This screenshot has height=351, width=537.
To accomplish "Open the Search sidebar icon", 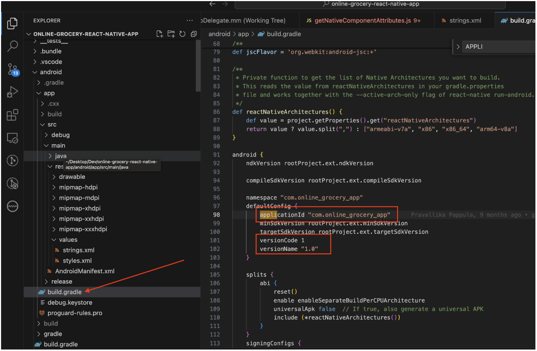I will [12, 46].
